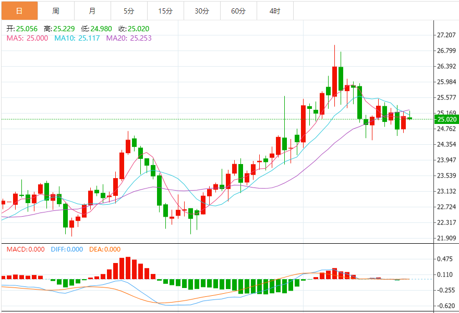
Task: Click the 23.132 price axis label
Action: click(446, 191)
